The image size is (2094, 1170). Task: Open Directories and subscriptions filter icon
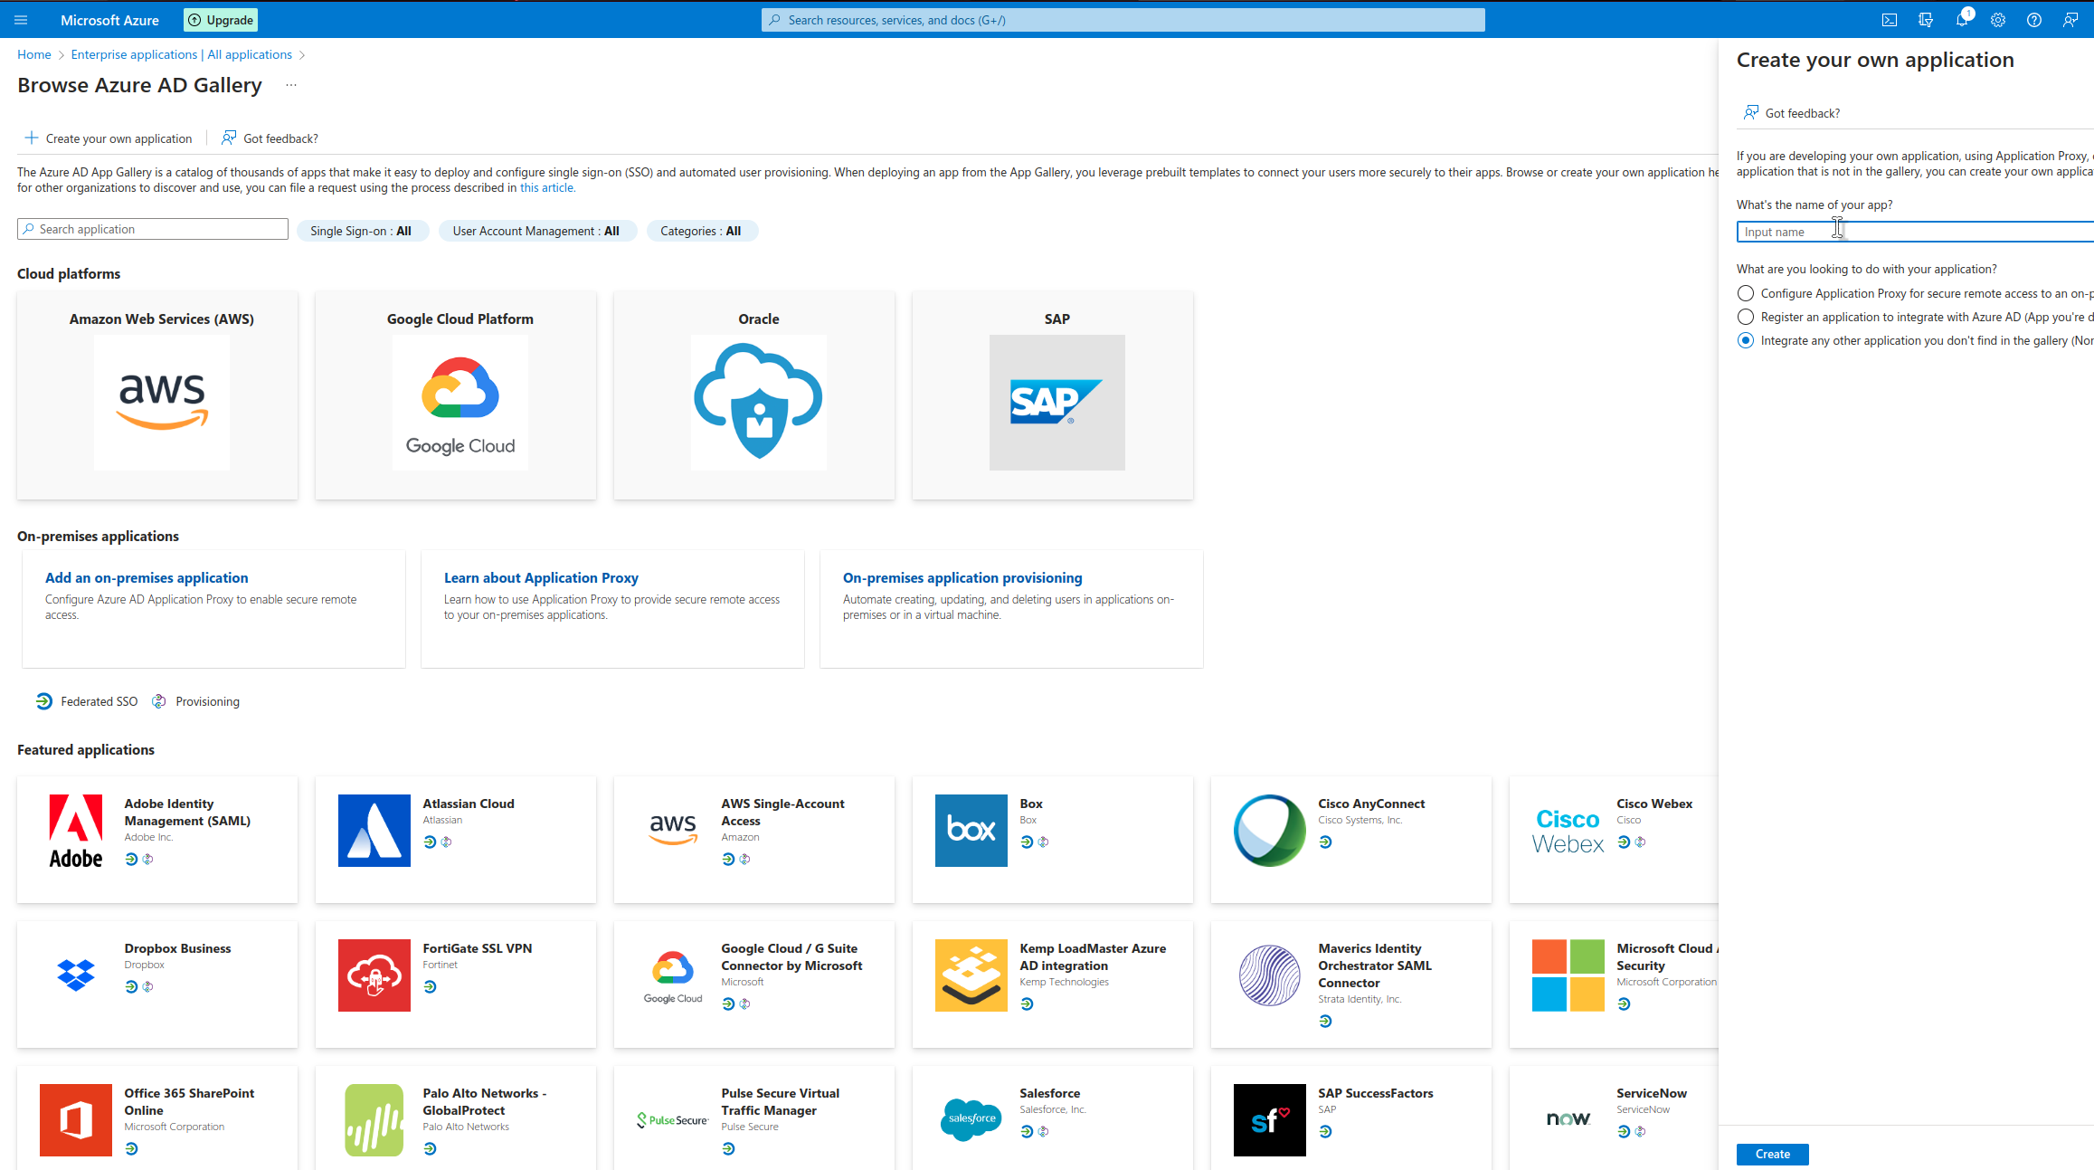1926,20
